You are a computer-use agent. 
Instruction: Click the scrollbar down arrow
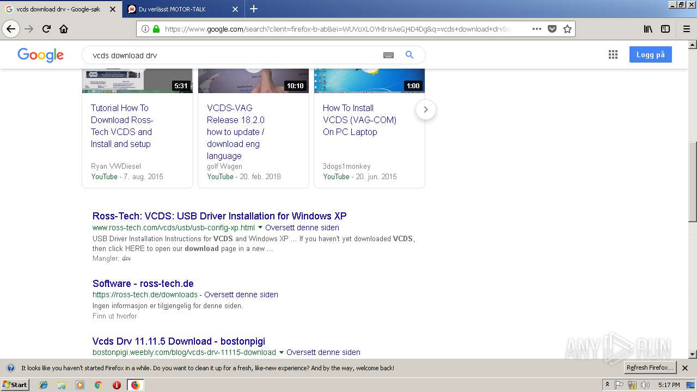coord(692,354)
